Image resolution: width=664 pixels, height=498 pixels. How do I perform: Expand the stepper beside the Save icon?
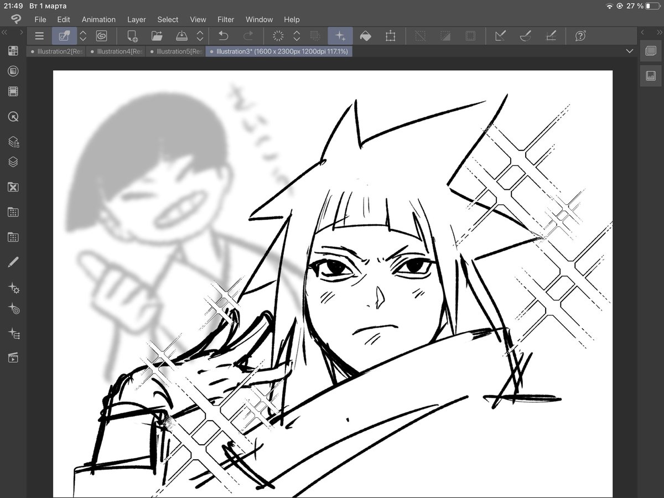(x=200, y=36)
